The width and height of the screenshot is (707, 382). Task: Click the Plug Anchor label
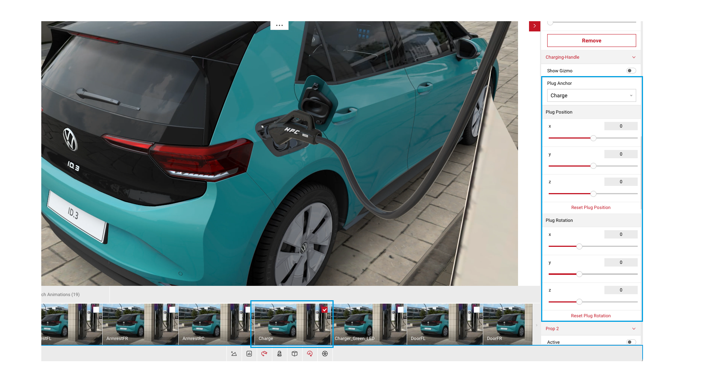coord(559,83)
